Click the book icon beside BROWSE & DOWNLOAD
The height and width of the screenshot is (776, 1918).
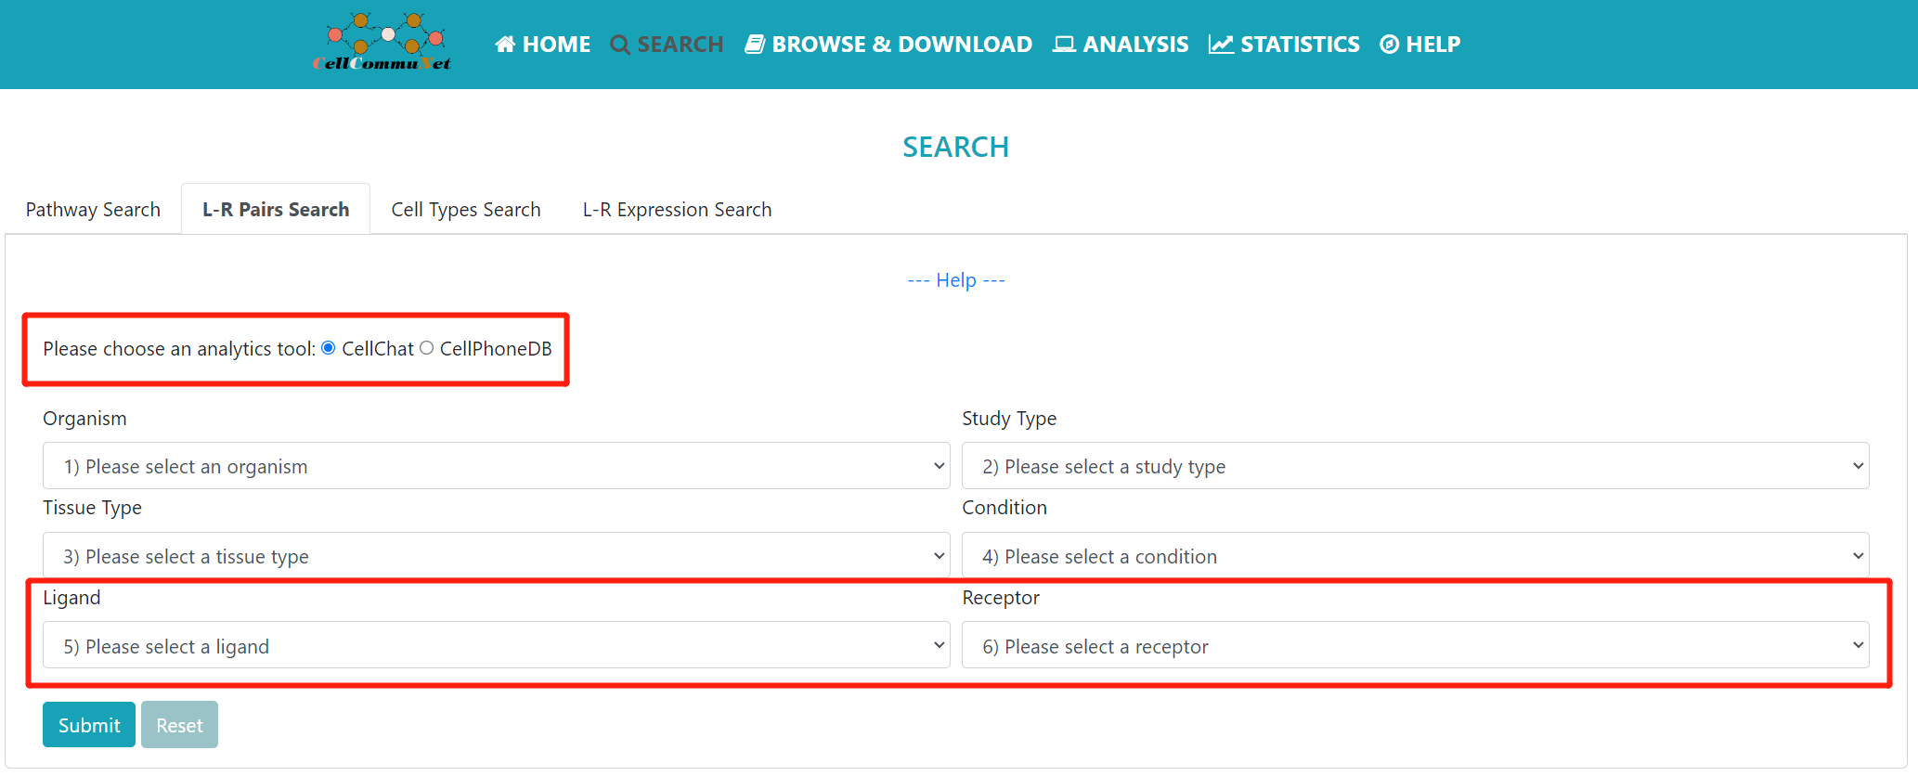click(755, 44)
